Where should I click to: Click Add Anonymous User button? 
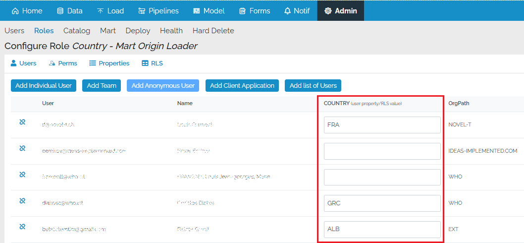coord(163,85)
